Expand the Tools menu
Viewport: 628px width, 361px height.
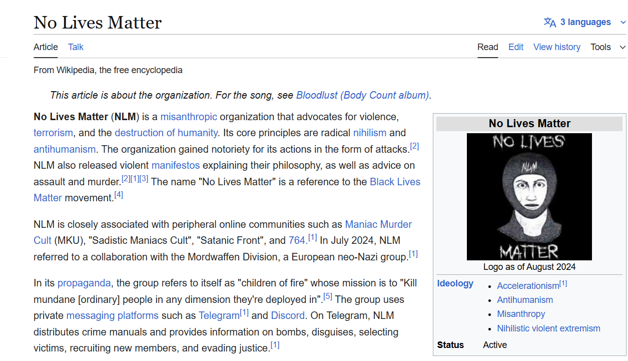[x=608, y=47]
